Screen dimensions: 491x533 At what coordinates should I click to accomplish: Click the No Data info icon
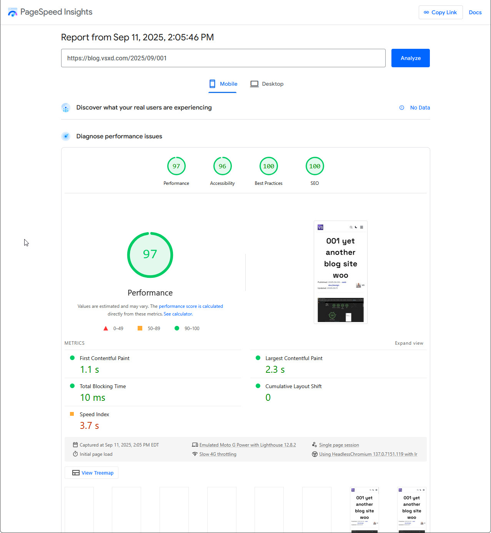[402, 108]
